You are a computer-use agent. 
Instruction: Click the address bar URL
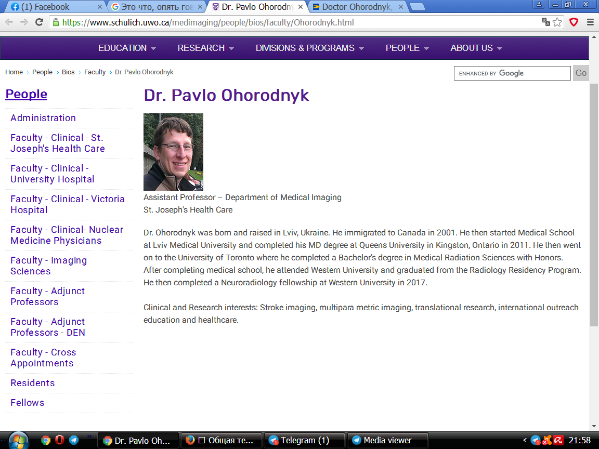(x=208, y=22)
